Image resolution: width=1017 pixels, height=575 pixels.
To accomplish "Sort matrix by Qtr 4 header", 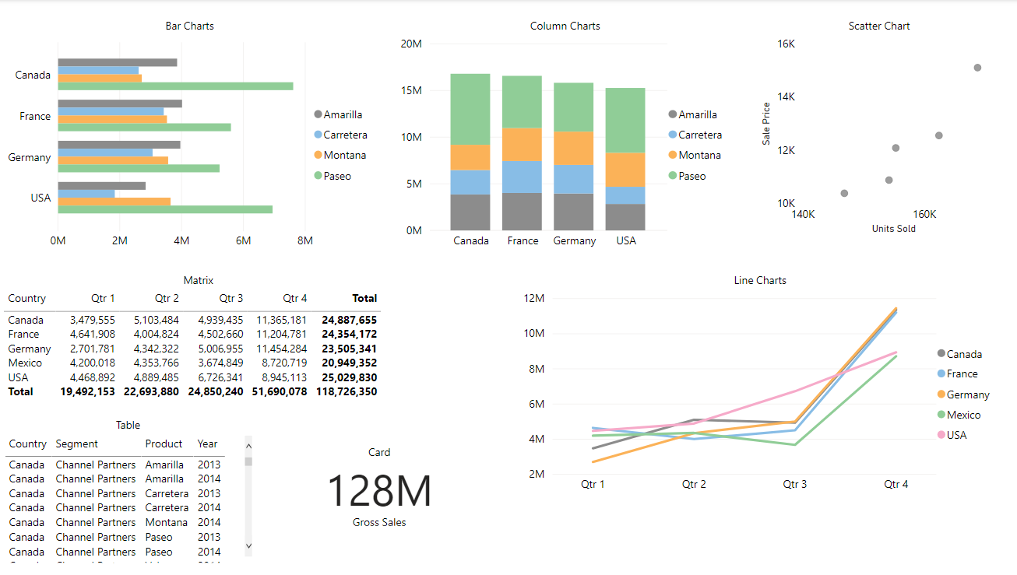I will click(295, 298).
